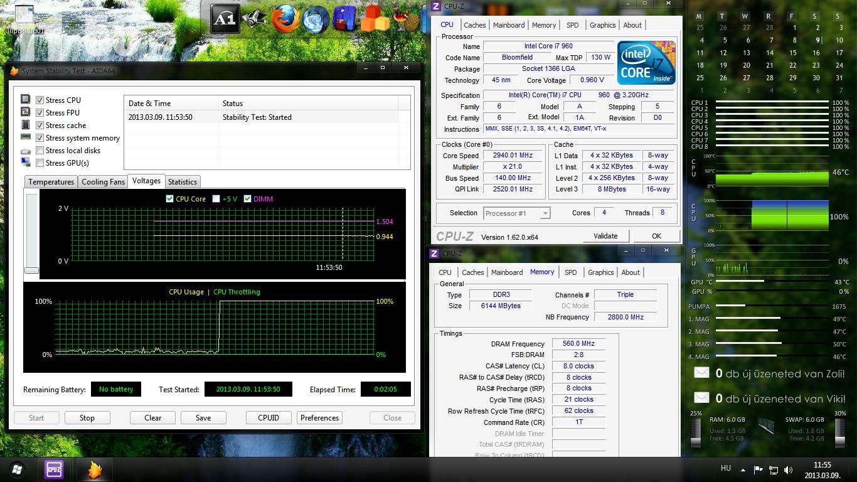Toggle the Stress CPU checkbox
857x482 pixels.
coord(40,100)
